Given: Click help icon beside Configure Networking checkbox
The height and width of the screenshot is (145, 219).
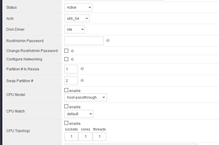Looking at the screenshot, I should tap(72, 59).
